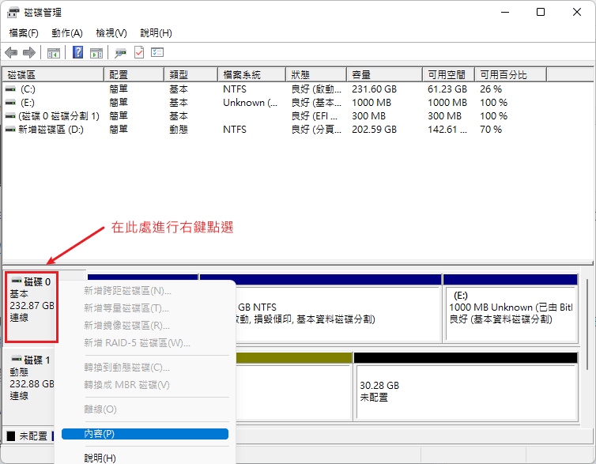The height and width of the screenshot is (464, 596).
Task: Select the 新增磁碟區 (D:) volume row
Action: pyautogui.click(x=298, y=130)
